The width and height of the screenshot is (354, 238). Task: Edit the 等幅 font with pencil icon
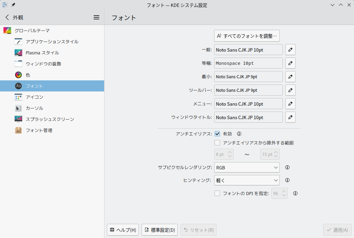pyautogui.click(x=290, y=63)
